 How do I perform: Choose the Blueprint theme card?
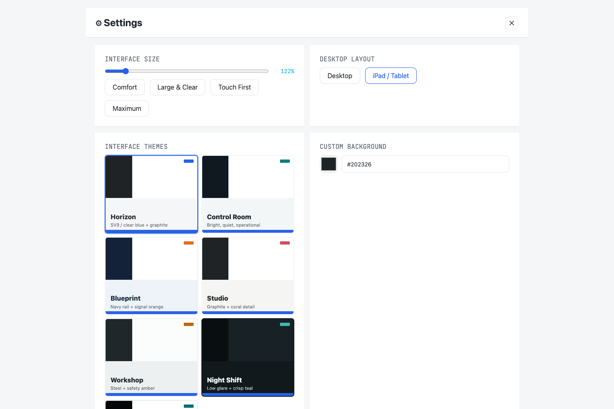tap(151, 276)
